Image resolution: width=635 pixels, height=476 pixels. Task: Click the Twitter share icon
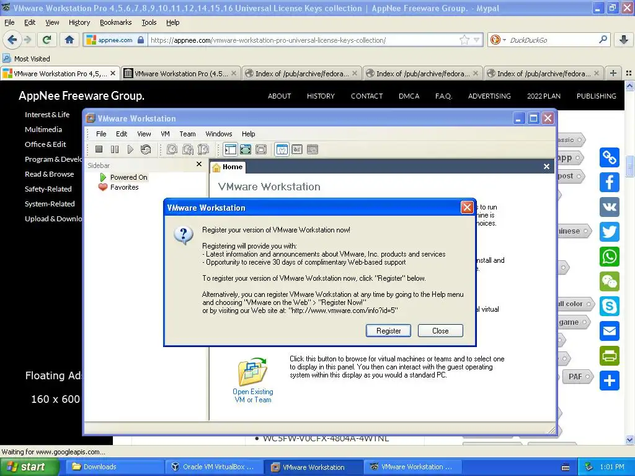[x=610, y=232]
